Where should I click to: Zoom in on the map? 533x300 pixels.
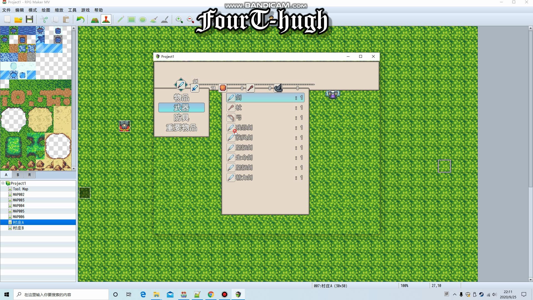click(179, 19)
